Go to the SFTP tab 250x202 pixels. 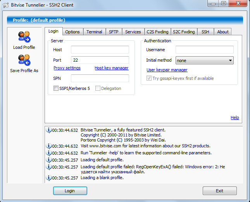[x=114, y=32]
